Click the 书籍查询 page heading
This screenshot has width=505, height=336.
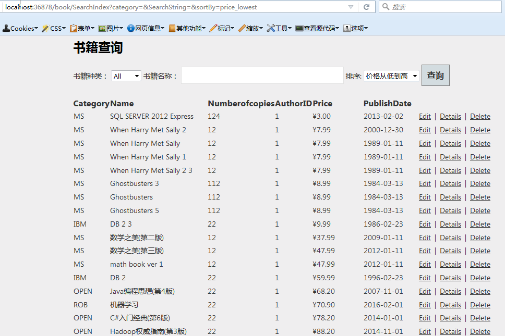(x=98, y=47)
